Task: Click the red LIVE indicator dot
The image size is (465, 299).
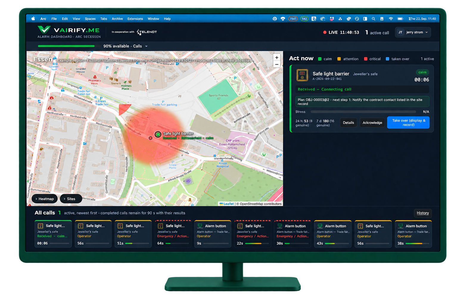Action: pos(325,32)
